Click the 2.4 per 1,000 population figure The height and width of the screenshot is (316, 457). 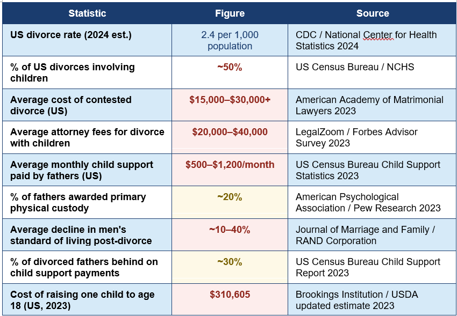(x=230, y=40)
